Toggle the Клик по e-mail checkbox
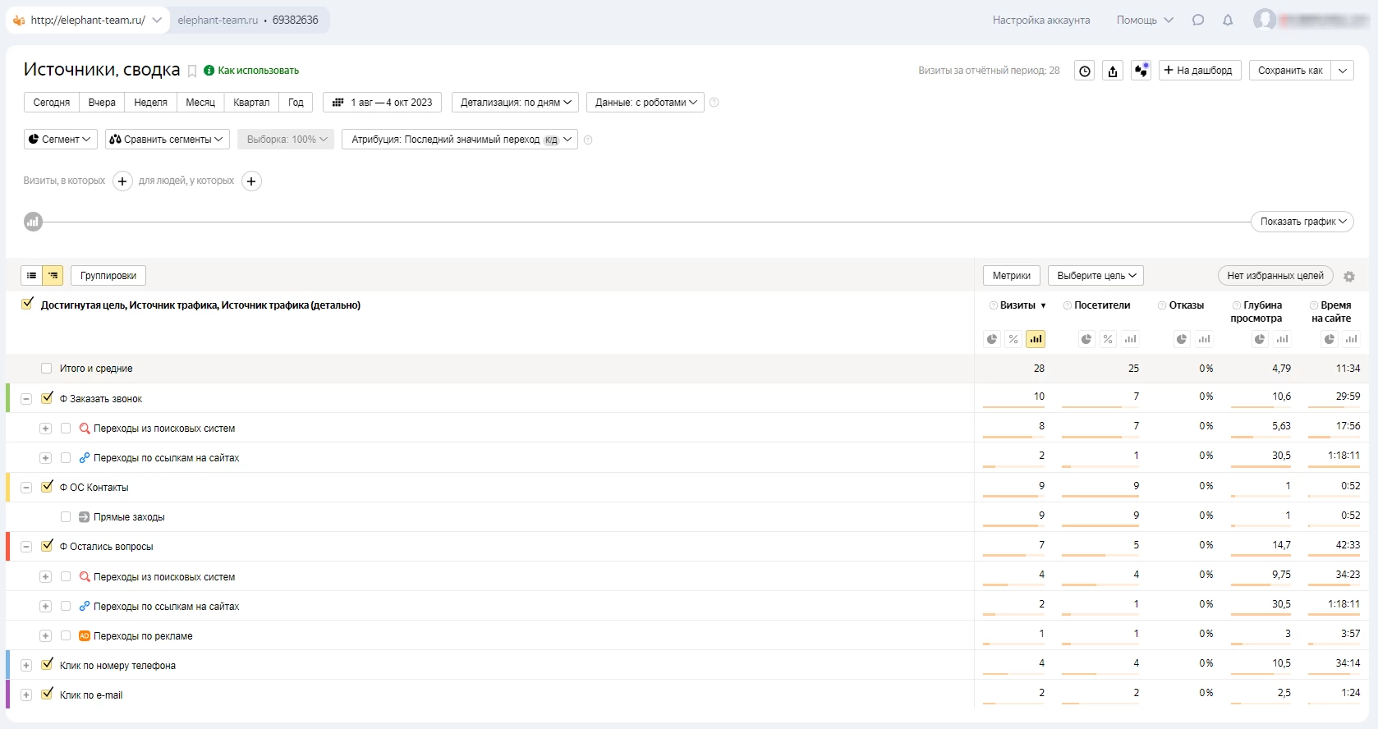 (47, 694)
